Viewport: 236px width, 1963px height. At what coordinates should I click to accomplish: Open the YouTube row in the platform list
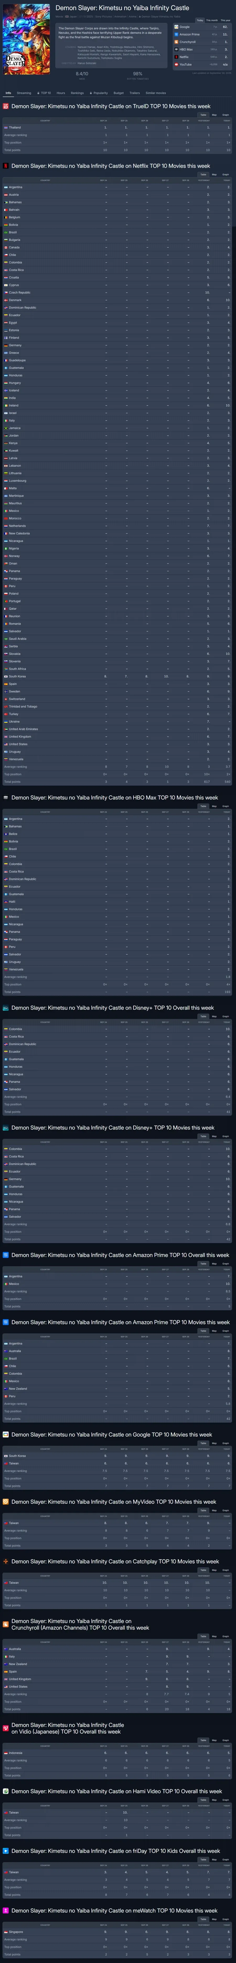point(202,65)
